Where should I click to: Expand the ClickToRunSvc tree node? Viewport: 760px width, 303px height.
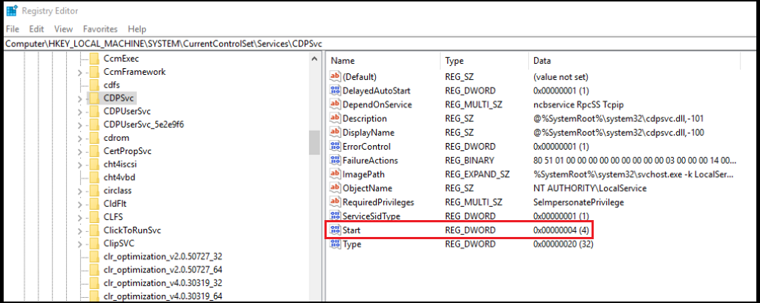coord(79,230)
